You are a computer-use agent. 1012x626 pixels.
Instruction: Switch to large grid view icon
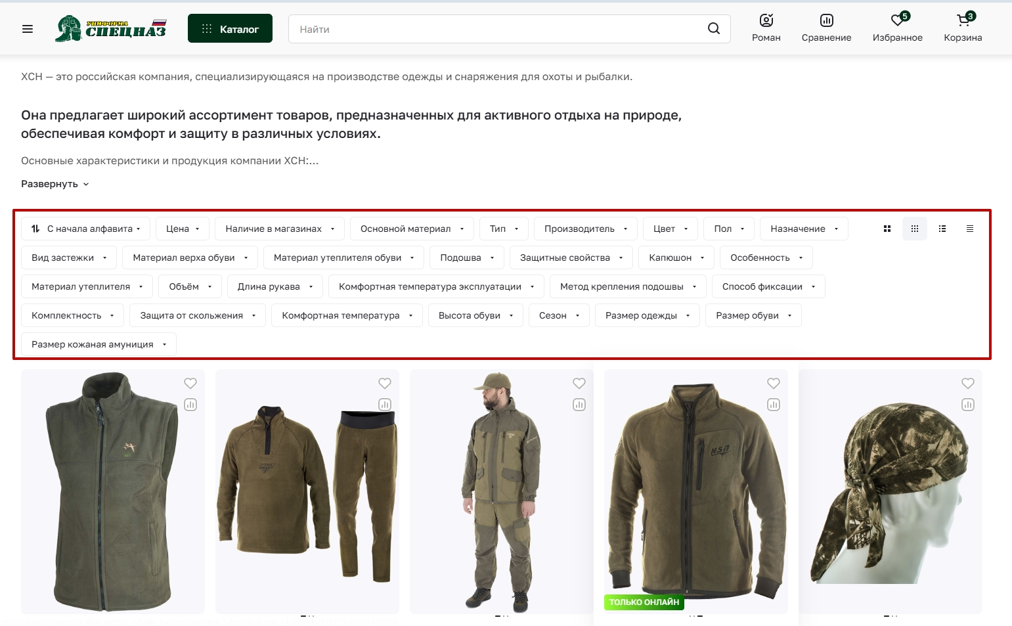[x=887, y=229]
